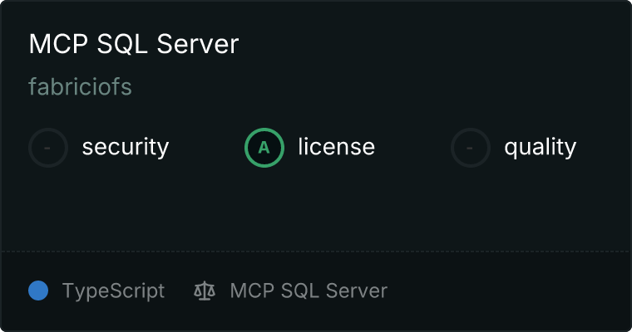
Task: Click the dash inside the security badge
Action: point(48,148)
